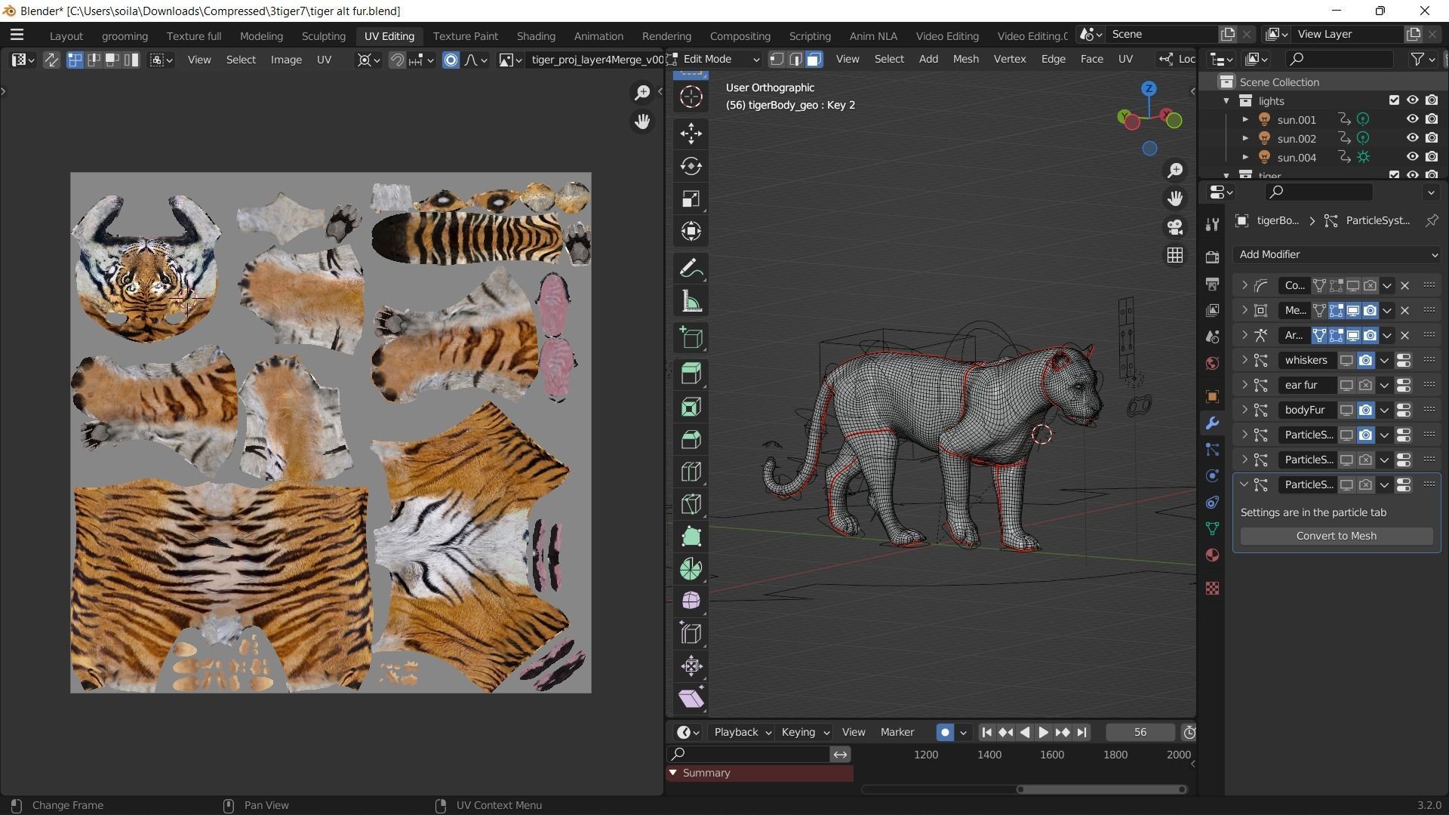Image resolution: width=1449 pixels, height=815 pixels.
Task: Toggle sun.002 viewport visibility
Action: [1412, 138]
